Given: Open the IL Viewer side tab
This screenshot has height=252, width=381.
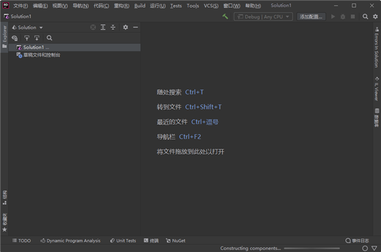Looking at the screenshot, I should (377, 89).
